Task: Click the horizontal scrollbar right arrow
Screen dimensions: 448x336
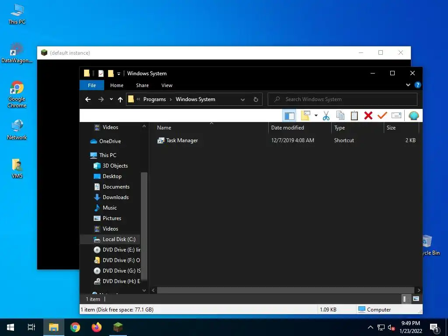Action: click(x=419, y=290)
